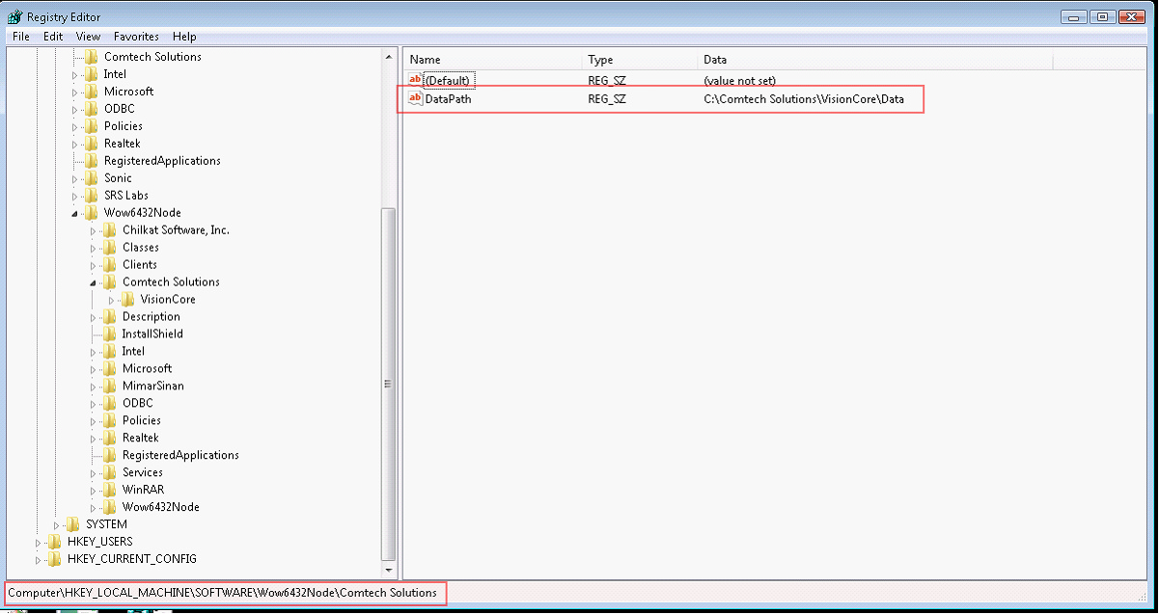
Task: Click folder icon of expanded Wow6432Node key
Action: point(92,213)
